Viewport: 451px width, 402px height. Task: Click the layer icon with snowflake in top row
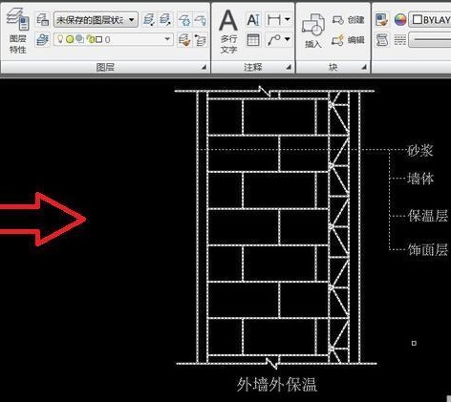[184, 20]
